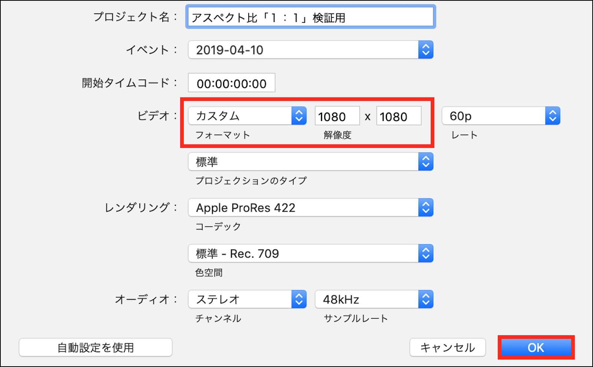
Task: Click the project name text field
Action: coord(311,17)
